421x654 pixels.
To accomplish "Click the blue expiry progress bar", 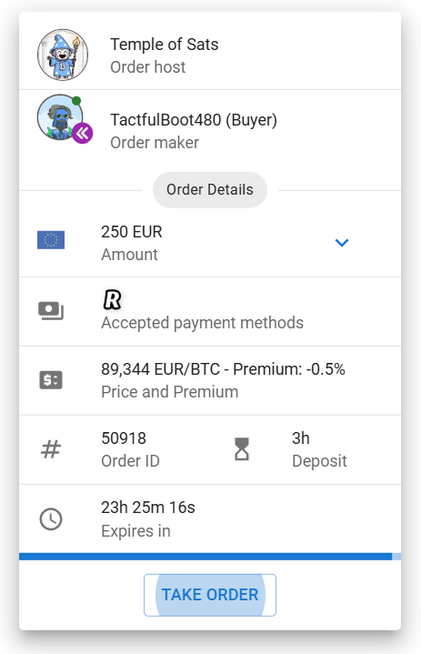I will [x=210, y=557].
